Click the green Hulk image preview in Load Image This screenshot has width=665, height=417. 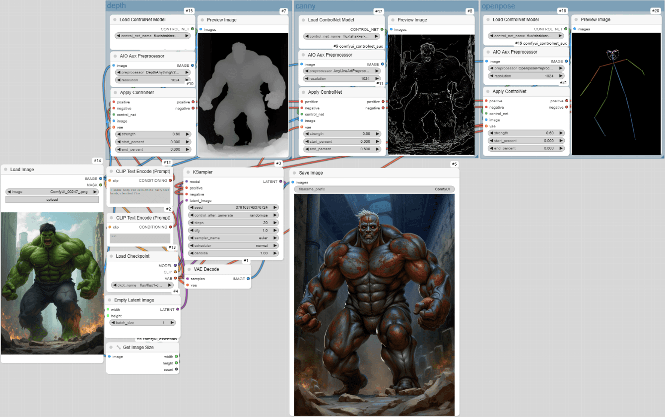[x=52, y=283]
